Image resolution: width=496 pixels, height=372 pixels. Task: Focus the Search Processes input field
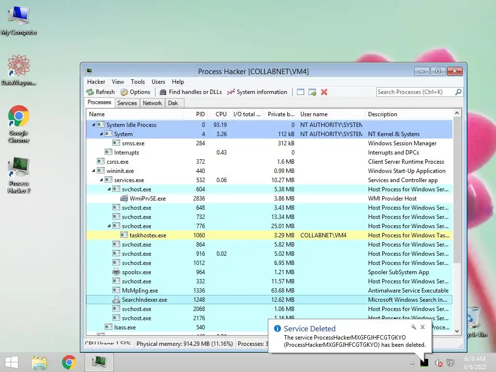(415, 92)
